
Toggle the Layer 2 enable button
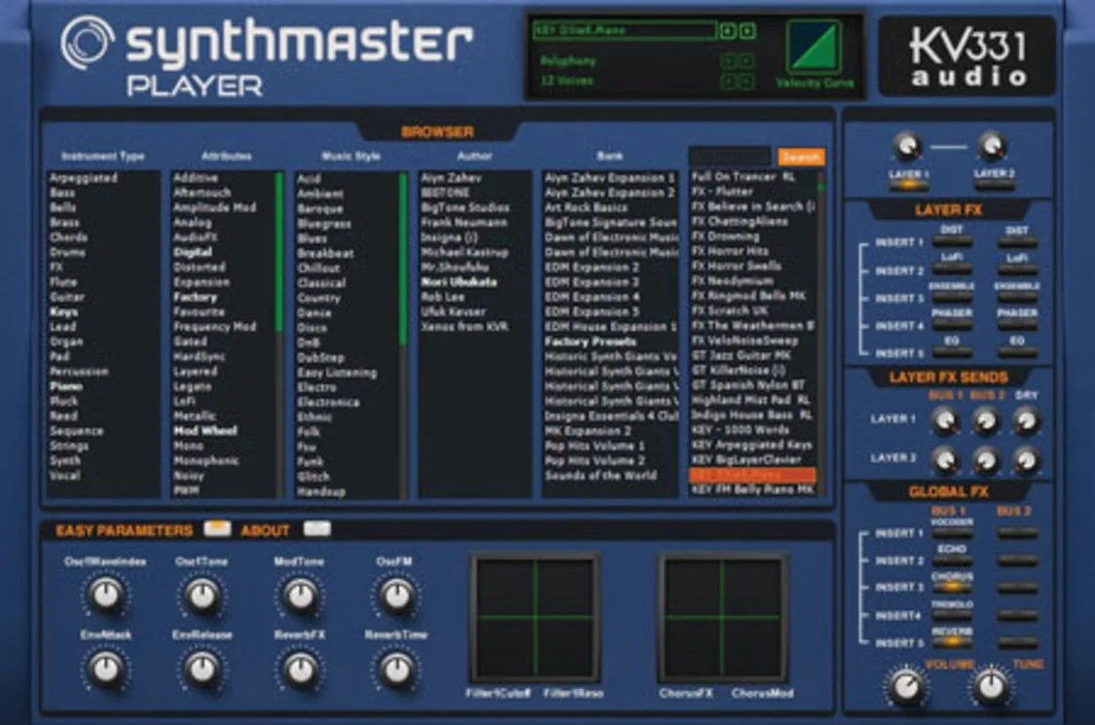994,185
